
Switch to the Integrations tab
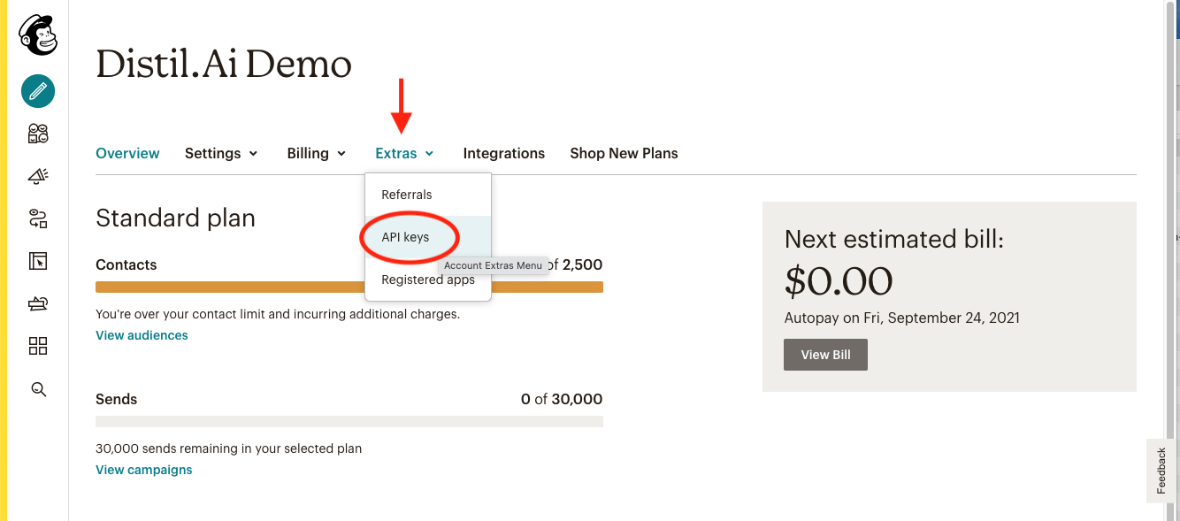click(x=504, y=153)
